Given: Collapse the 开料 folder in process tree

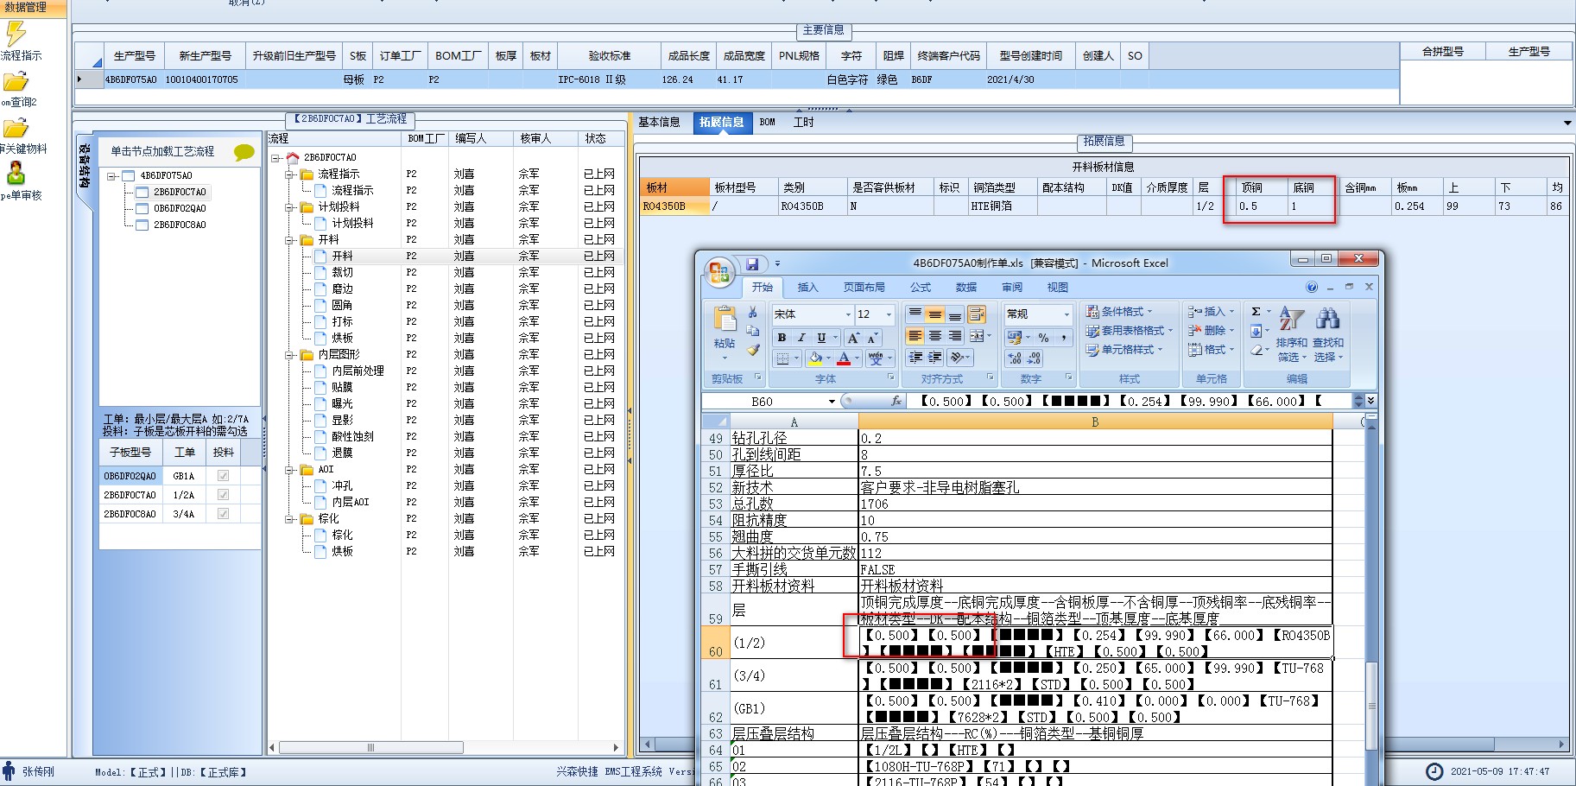Looking at the screenshot, I should tap(290, 239).
